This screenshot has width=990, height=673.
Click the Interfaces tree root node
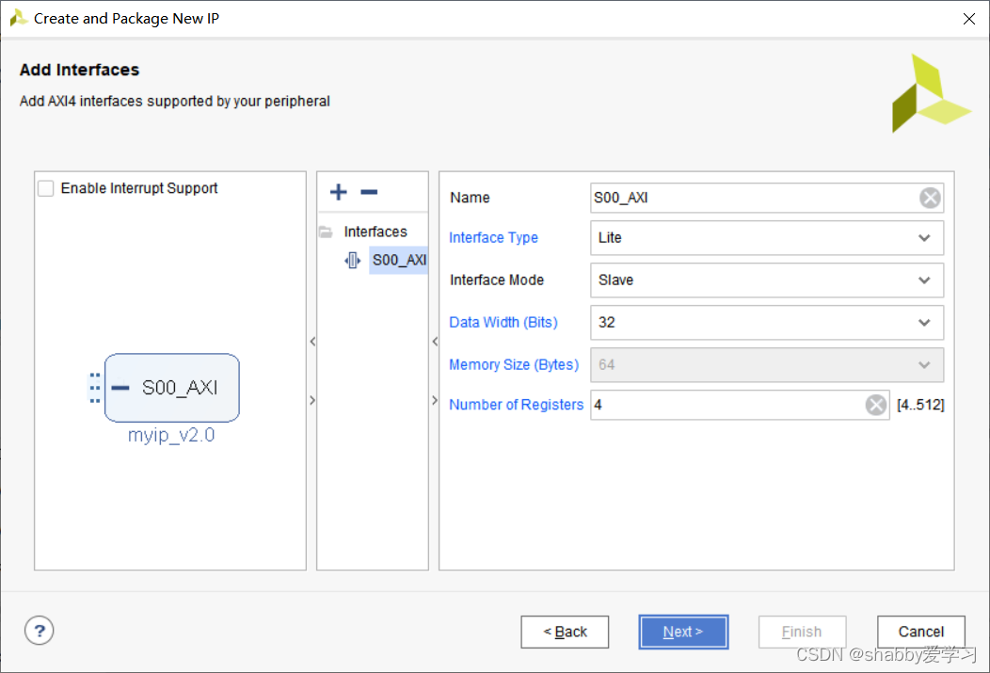click(x=375, y=232)
